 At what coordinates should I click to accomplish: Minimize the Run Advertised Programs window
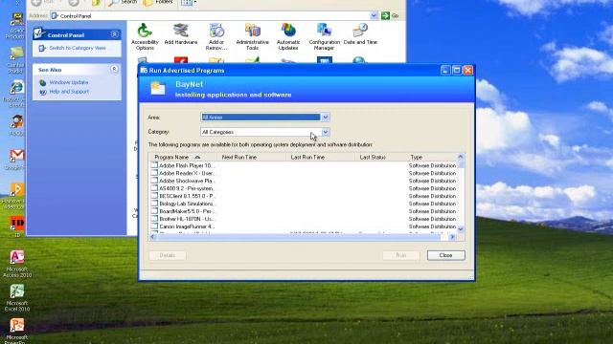click(445, 70)
